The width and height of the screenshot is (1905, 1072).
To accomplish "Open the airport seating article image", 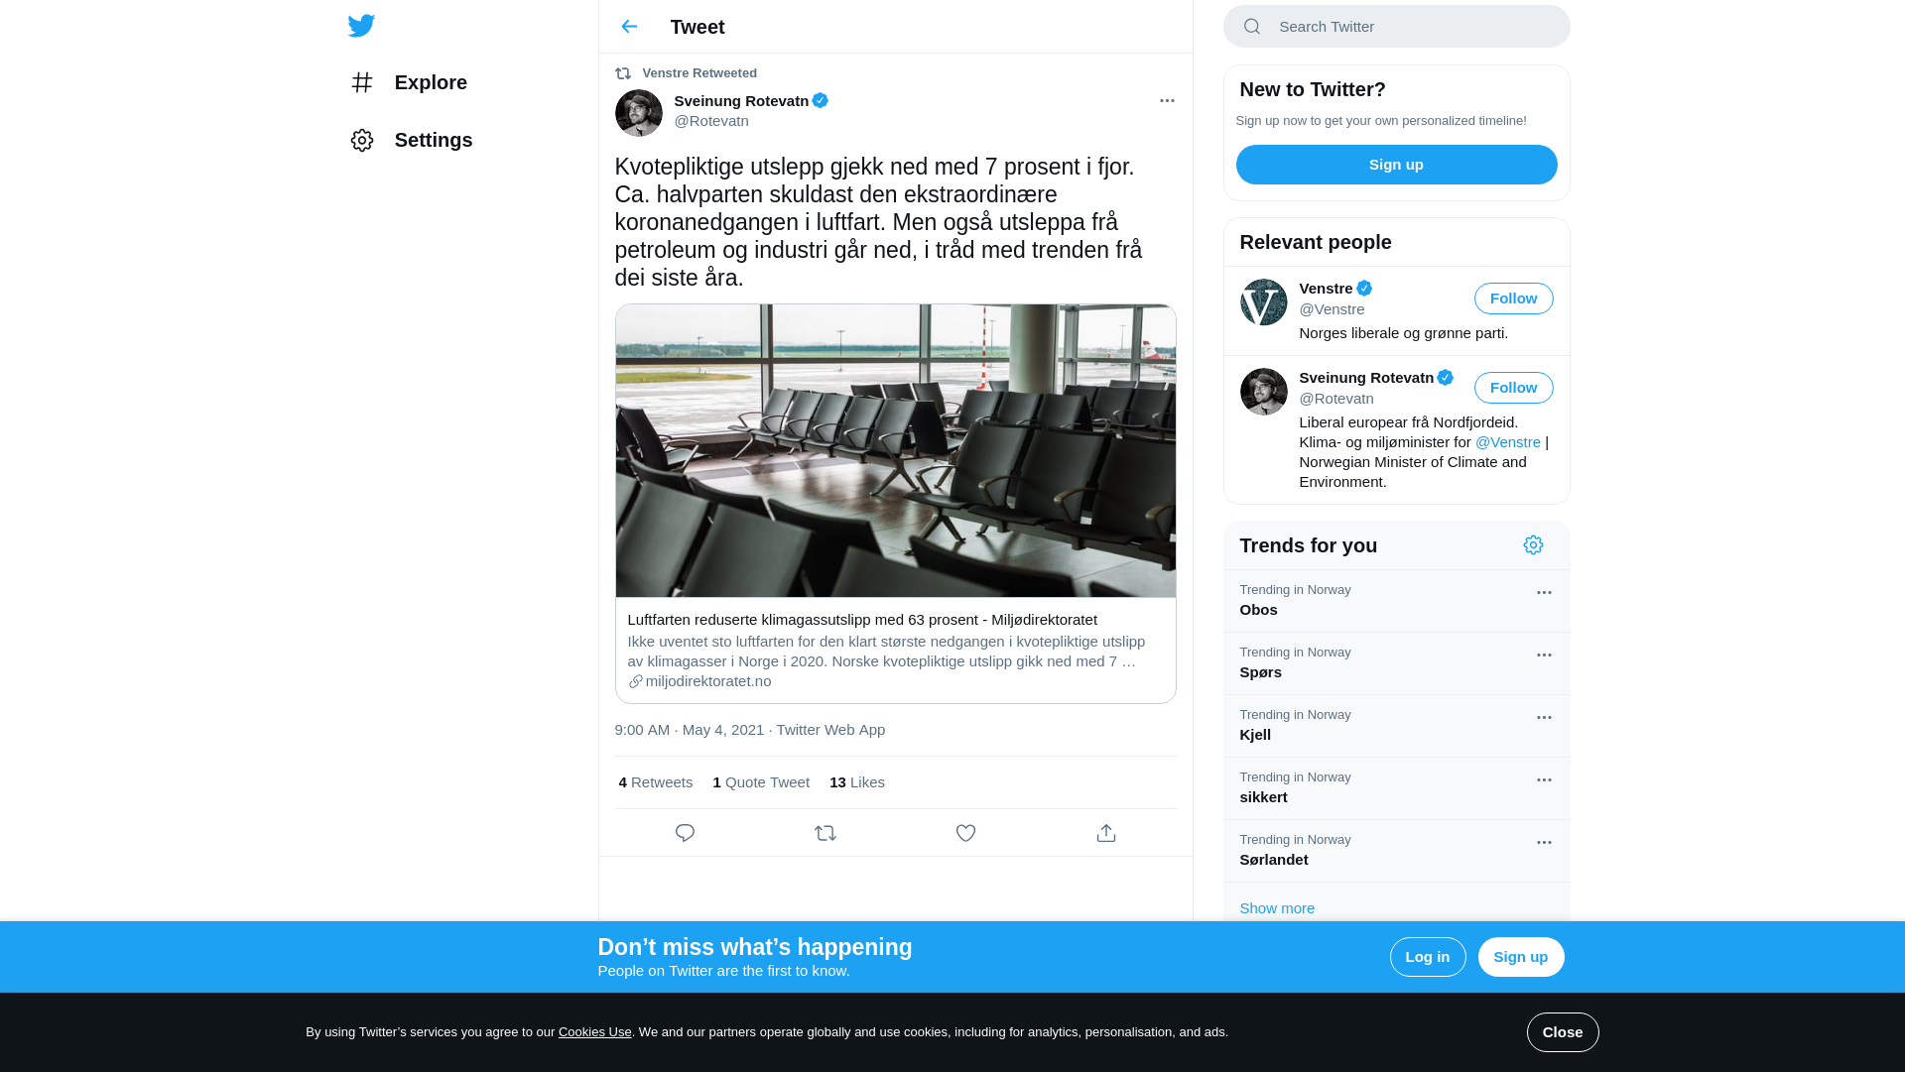I will 895,451.
